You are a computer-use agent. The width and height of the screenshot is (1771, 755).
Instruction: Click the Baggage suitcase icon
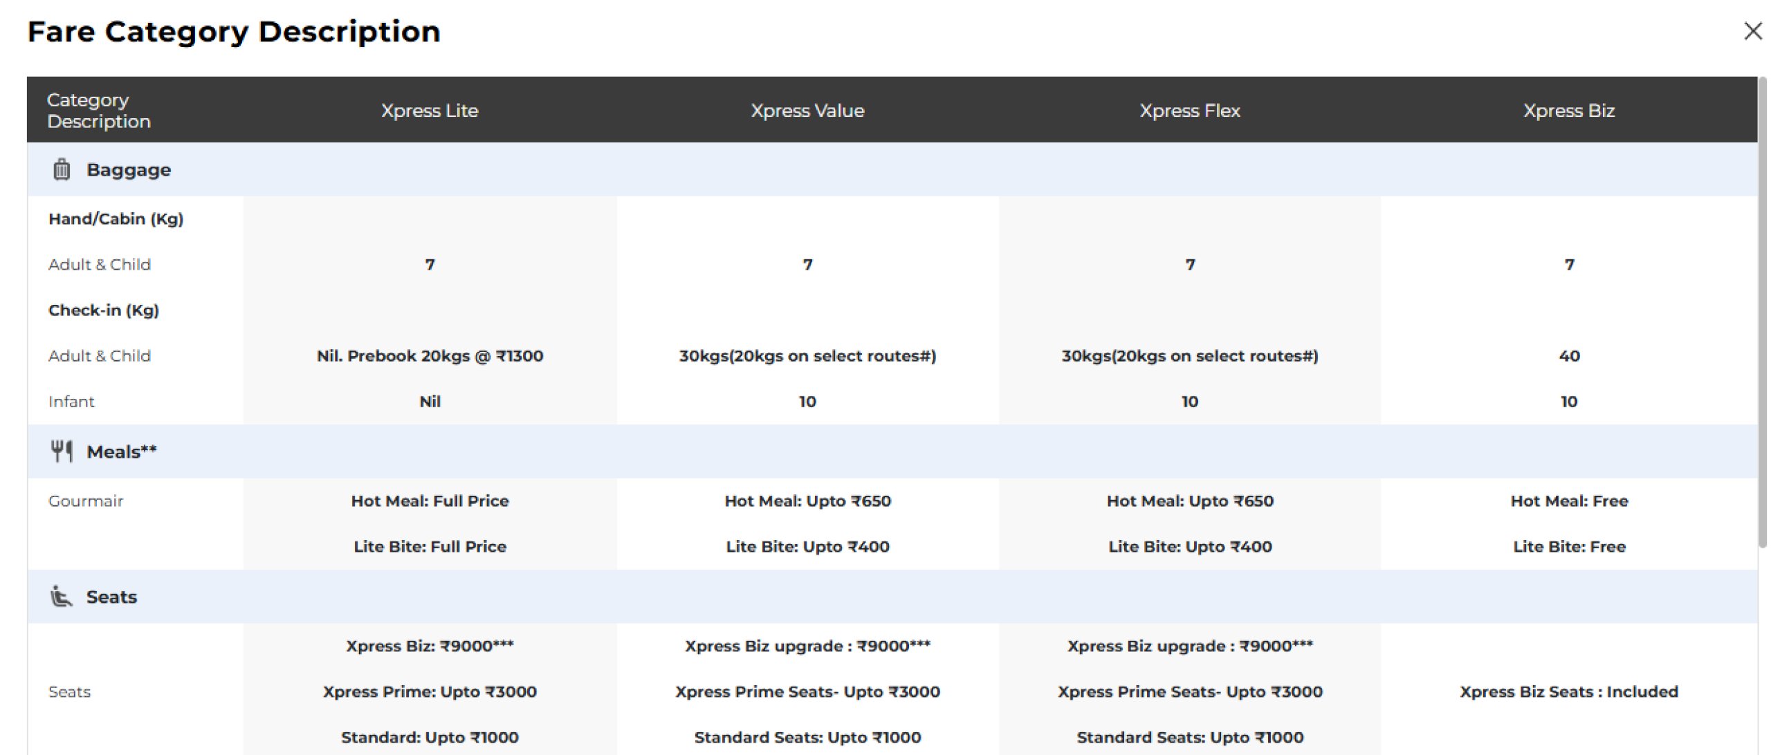click(62, 169)
